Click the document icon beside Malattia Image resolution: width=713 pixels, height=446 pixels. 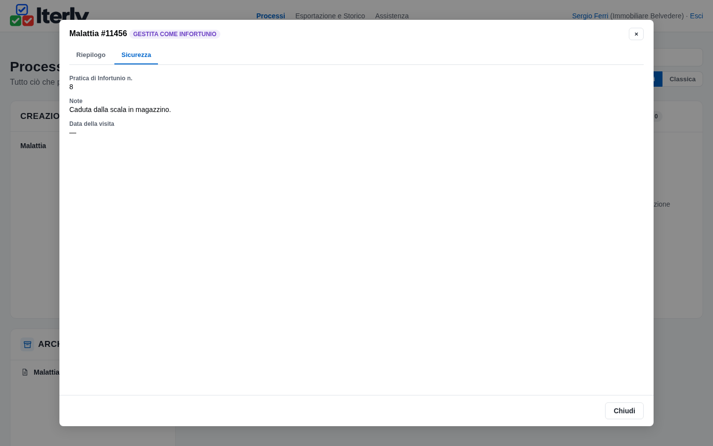tap(25, 372)
